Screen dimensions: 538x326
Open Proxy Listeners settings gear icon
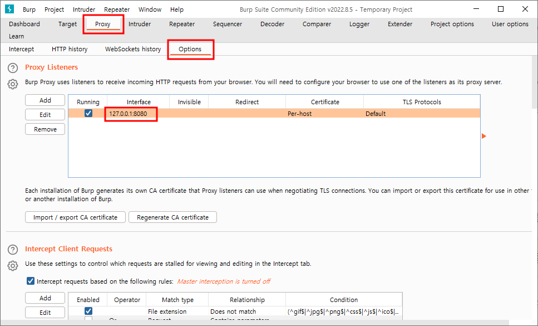coord(13,84)
